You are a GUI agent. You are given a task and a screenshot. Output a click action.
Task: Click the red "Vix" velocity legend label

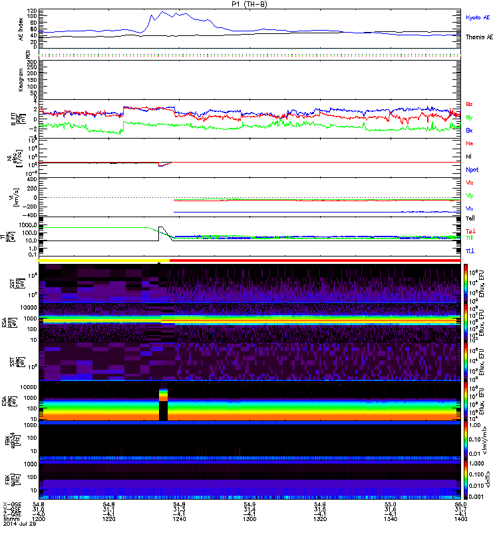pyautogui.click(x=470, y=183)
